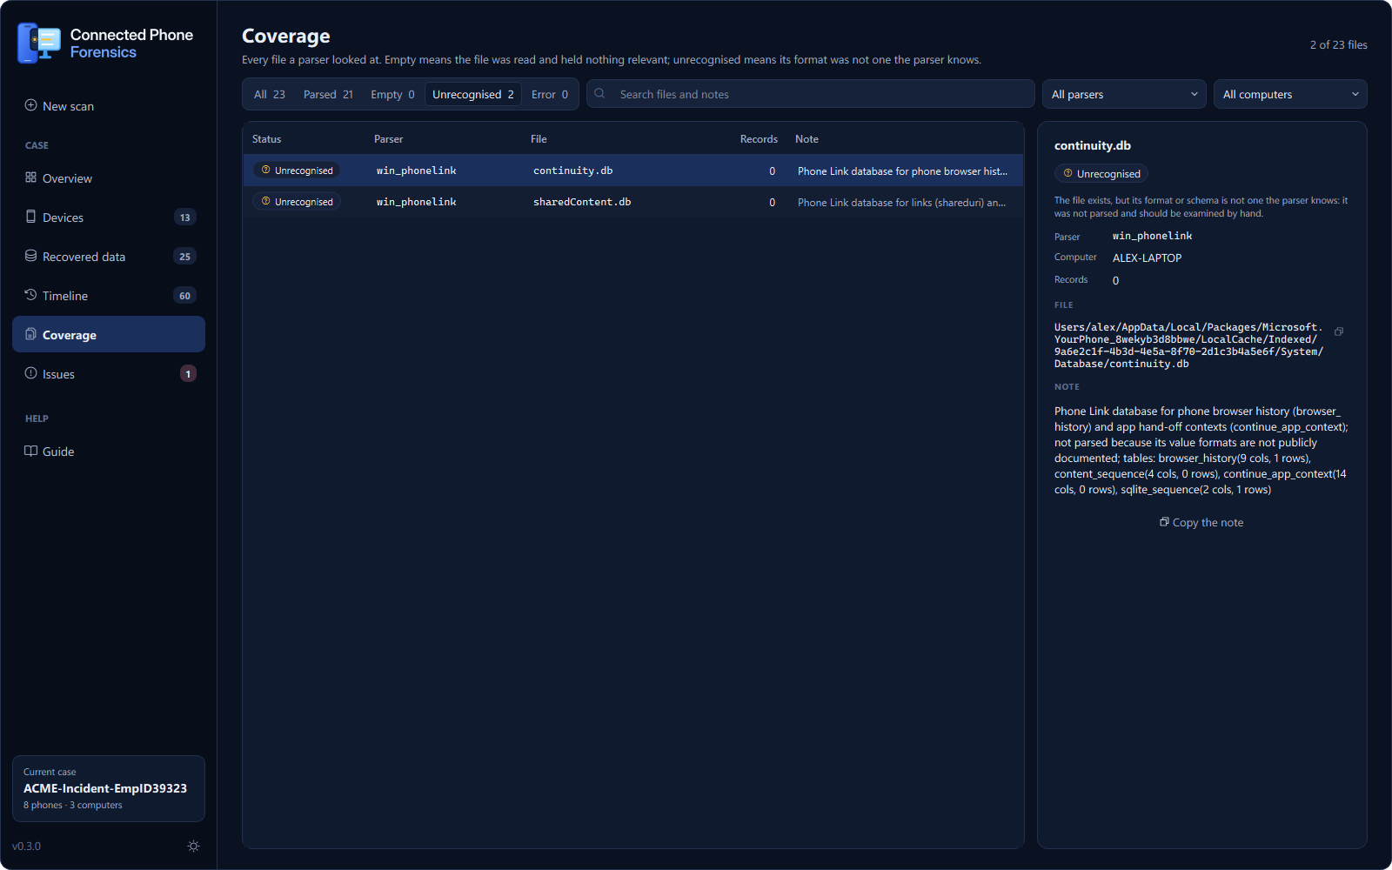Screen dimensions: 1392x870
Task: Select the continuity.db row
Action: pos(633,171)
